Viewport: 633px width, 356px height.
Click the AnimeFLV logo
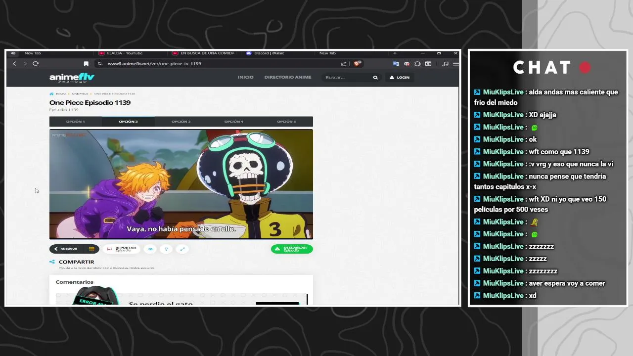point(72,78)
